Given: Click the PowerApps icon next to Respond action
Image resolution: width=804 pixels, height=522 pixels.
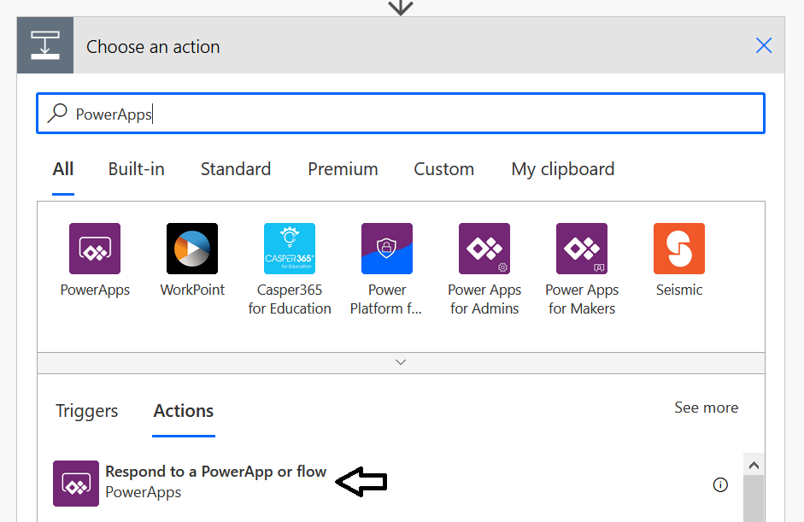Looking at the screenshot, I should click(75, 484).
